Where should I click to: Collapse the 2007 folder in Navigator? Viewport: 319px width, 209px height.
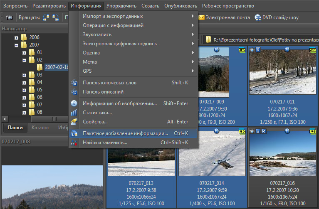(x=17, y=45)
